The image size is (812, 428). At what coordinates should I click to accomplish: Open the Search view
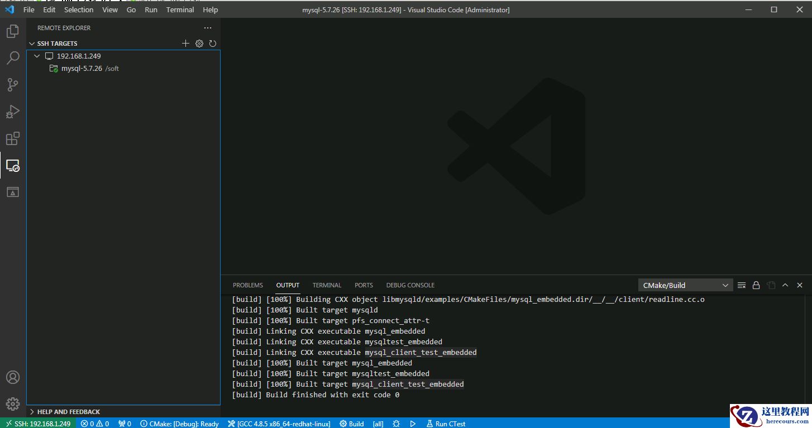[13, 57]
